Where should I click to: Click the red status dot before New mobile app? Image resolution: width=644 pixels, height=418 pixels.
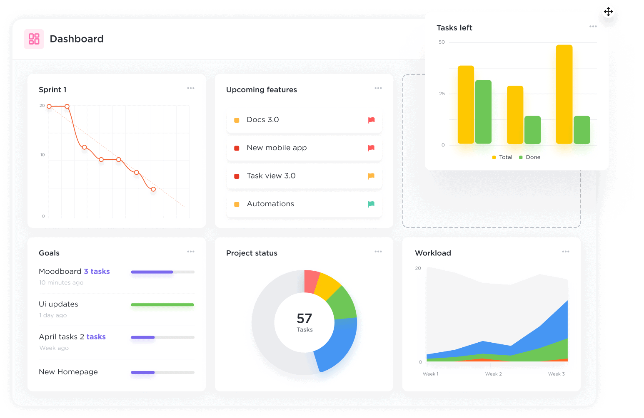pos(237,148)
